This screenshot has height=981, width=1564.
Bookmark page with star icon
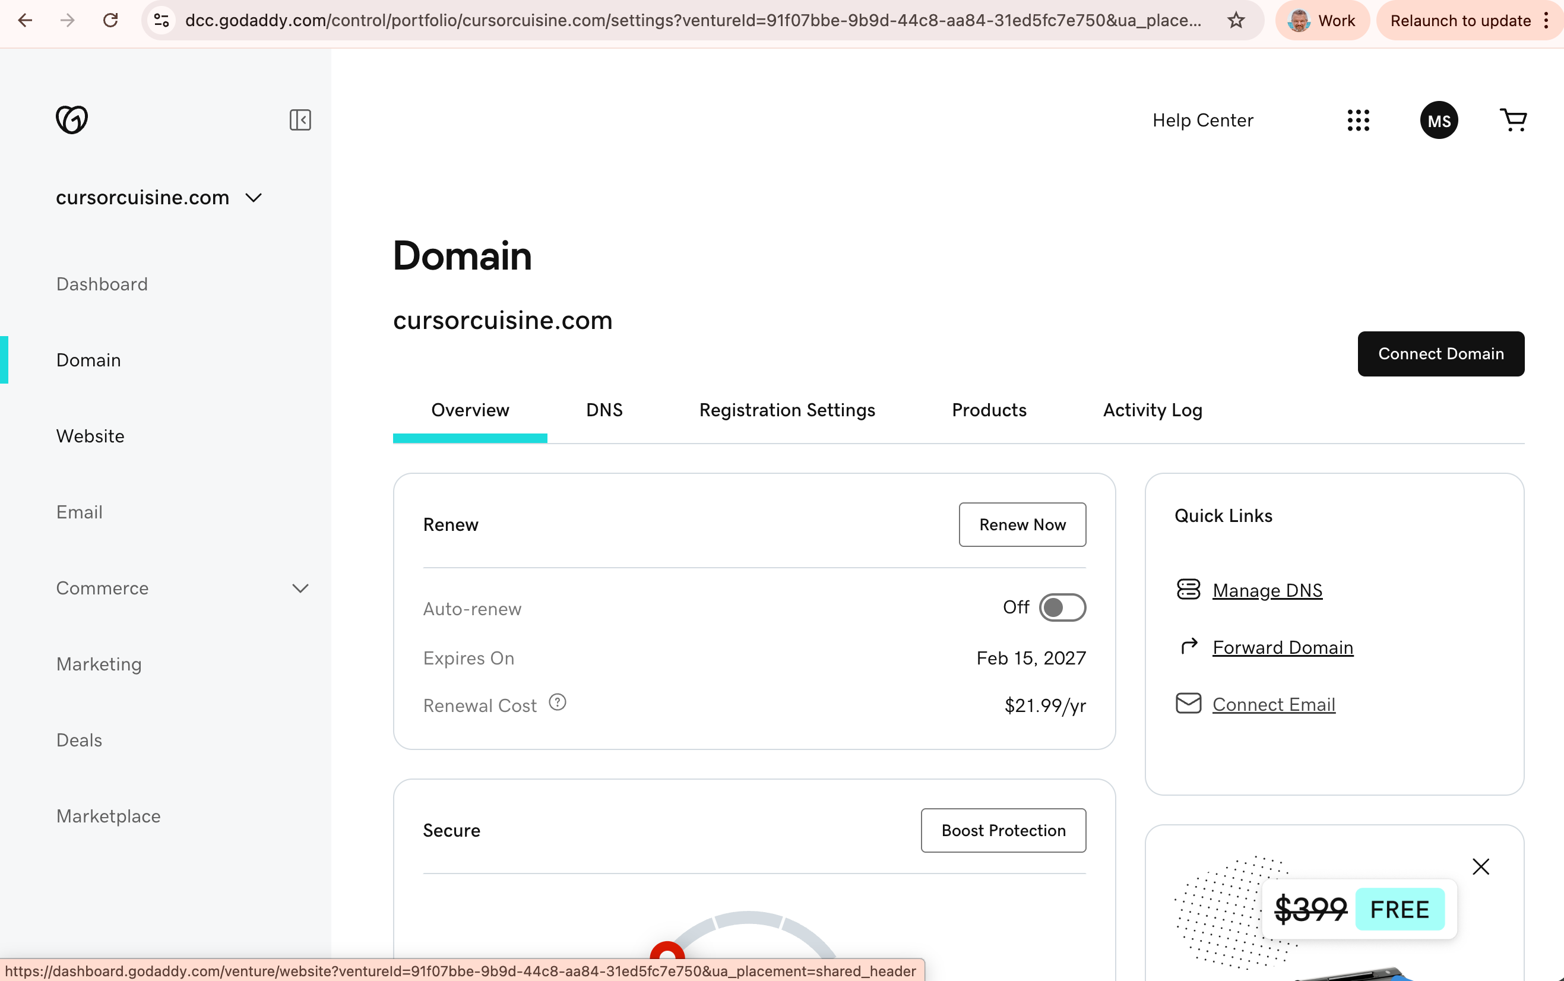(x=1236, y=21)
